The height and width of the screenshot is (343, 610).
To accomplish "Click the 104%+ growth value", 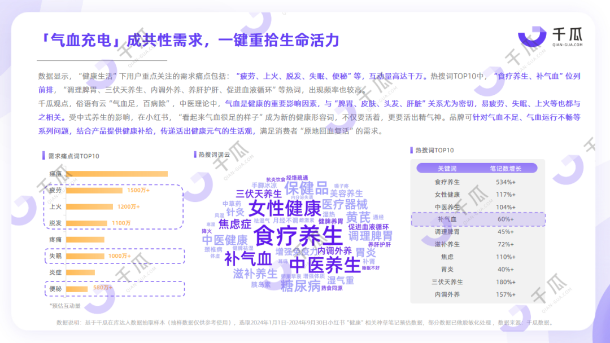I will [x=506, y=207].
